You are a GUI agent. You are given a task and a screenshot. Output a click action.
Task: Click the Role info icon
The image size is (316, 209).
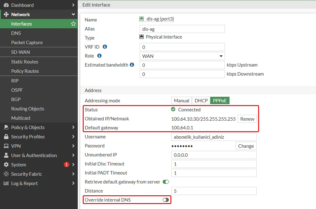(99, 56)
